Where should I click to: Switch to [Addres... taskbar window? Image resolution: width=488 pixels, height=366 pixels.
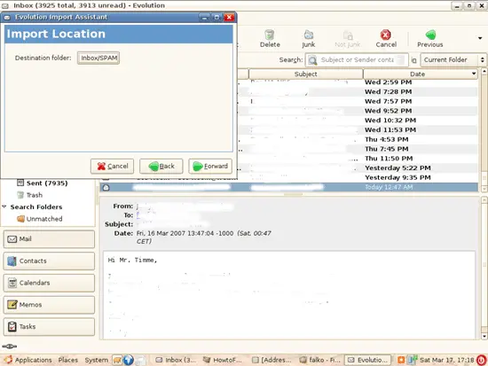(x=272, y=360)
